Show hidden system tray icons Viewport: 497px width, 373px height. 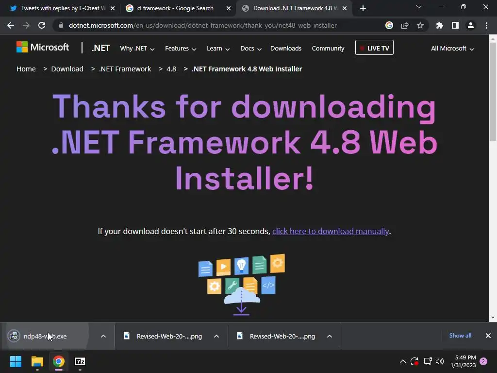click(x=402, y=361)
